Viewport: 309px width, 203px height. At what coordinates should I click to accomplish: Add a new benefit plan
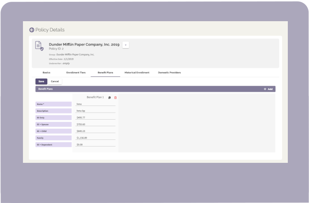[x=268, y=89]
